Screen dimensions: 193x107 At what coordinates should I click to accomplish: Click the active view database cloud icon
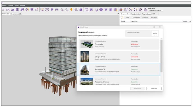pos(146,10)
